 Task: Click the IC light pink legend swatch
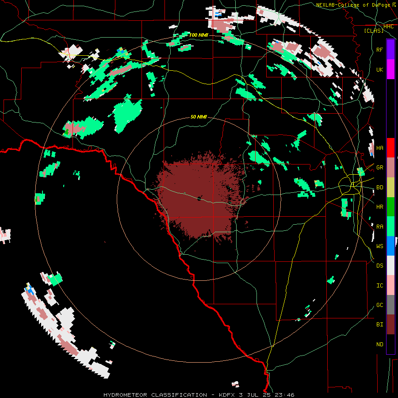point(390,285)
